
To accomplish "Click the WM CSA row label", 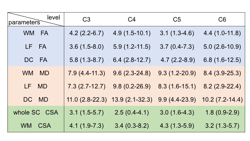I will click(x=36, y=125).
